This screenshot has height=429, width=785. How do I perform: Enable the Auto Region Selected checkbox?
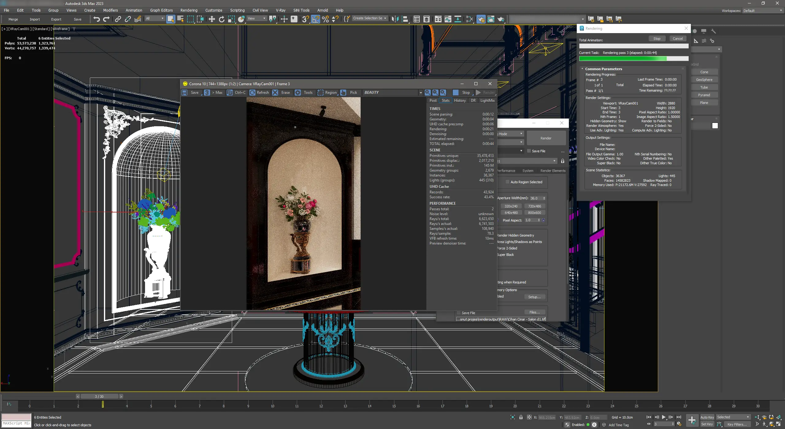[507, 182]
